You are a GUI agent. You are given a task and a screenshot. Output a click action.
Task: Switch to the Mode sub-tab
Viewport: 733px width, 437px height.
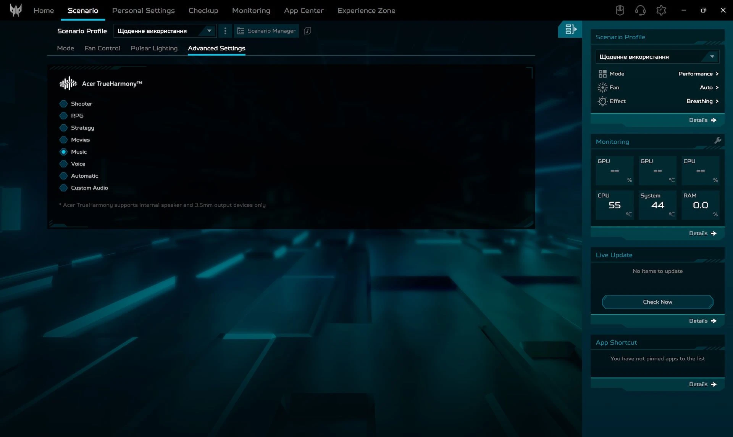65,48
